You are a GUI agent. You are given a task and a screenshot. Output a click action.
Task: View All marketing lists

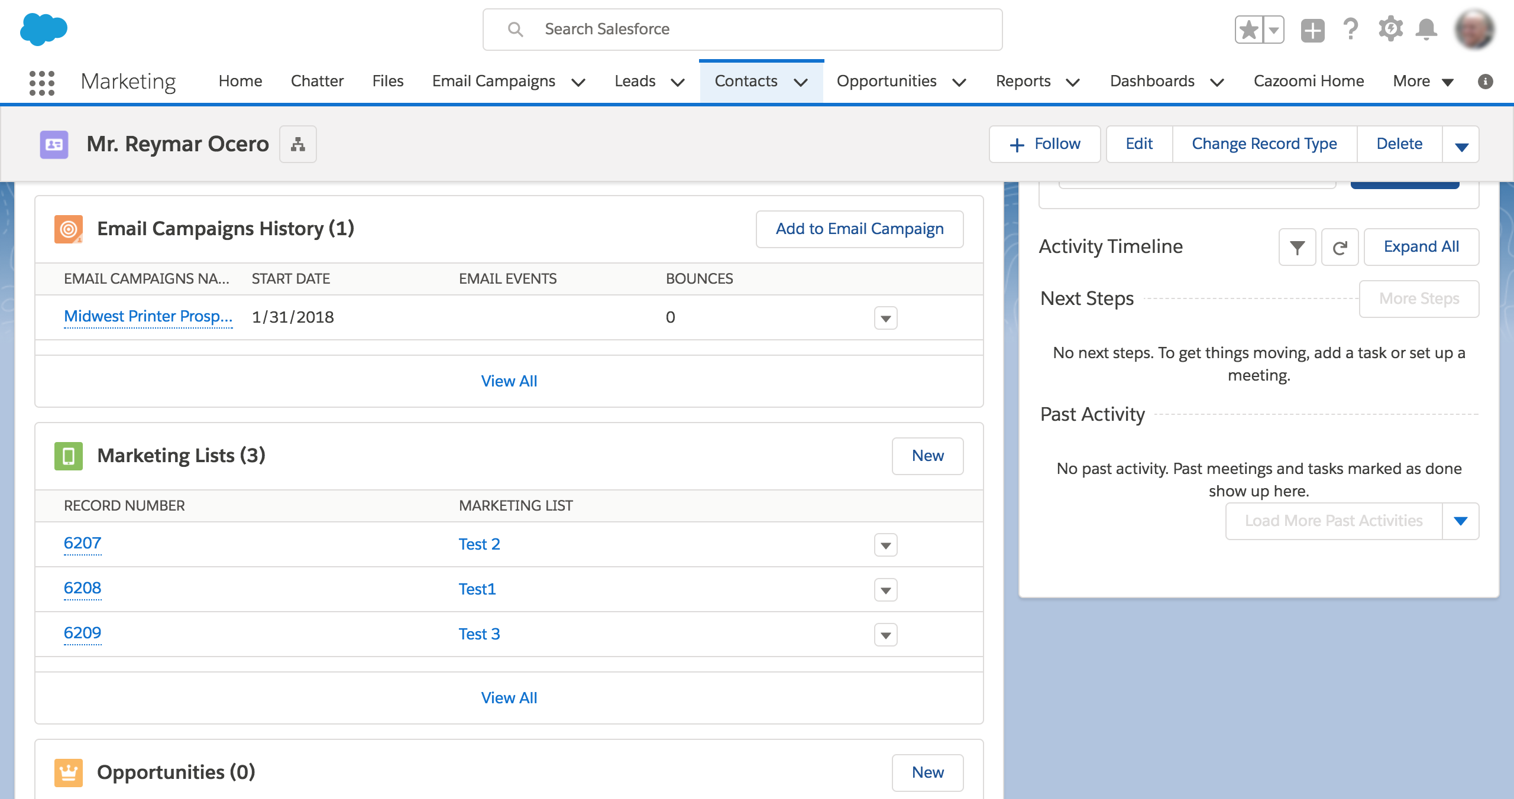(x=509, y=698)
